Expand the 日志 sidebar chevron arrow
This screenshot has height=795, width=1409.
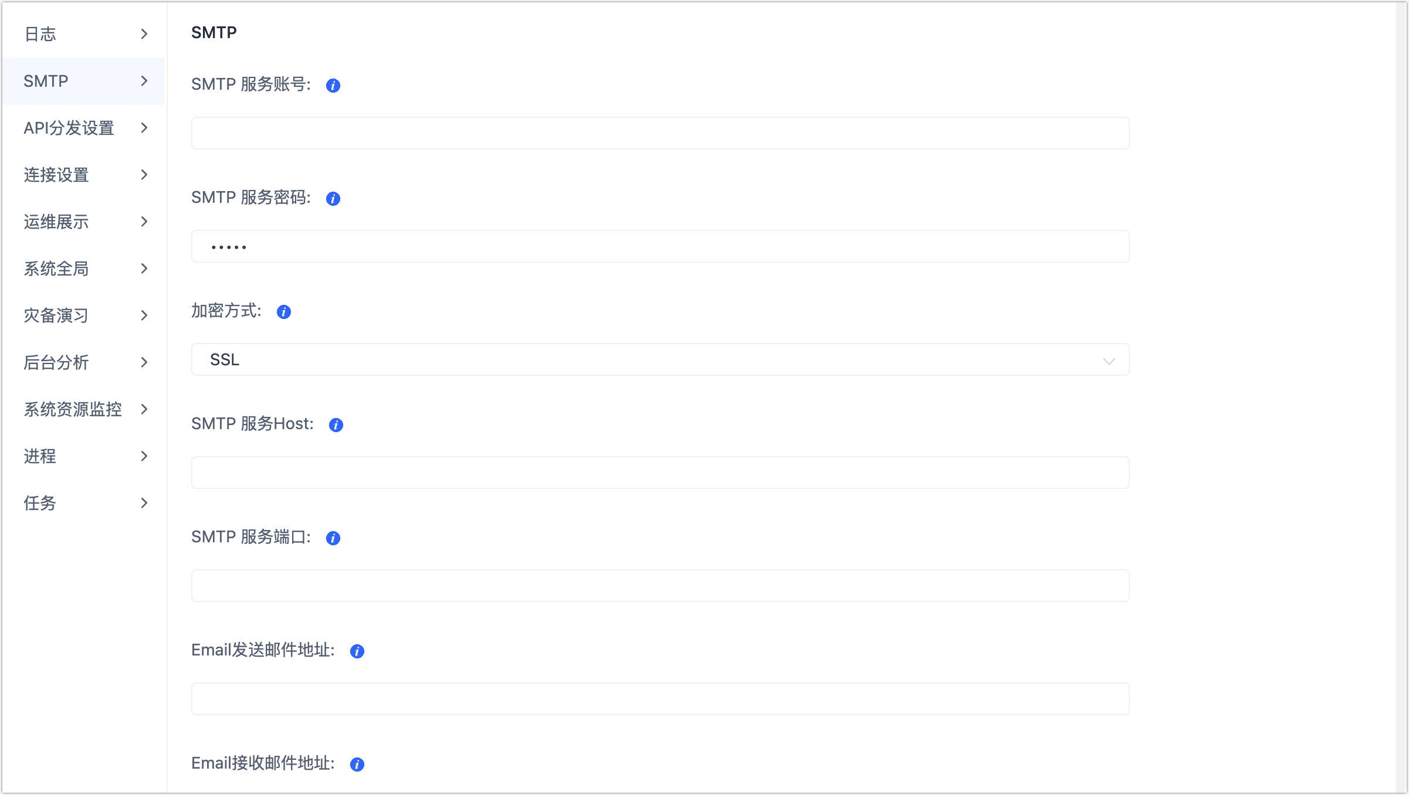tap(144, 34)
